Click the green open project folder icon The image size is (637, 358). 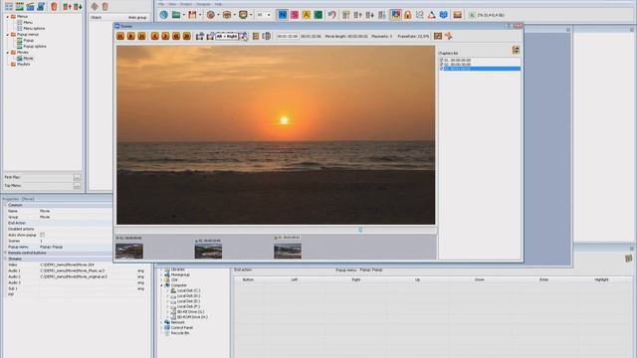coord(176,15)
